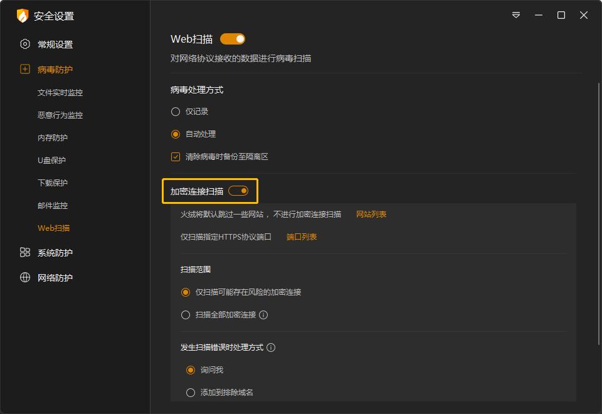
Task: Click the plus shield icon beside 病毒防护
Action: [x=25, y=69]
